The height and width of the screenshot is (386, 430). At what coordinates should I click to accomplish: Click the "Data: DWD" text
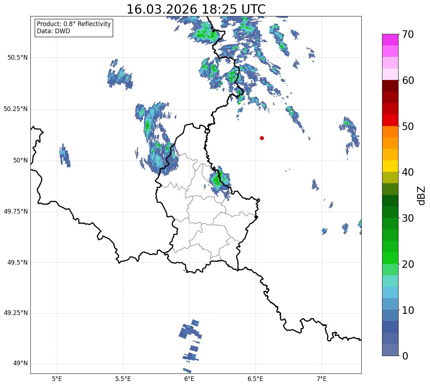53,31
